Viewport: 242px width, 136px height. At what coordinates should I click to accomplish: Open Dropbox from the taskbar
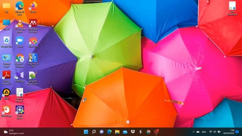click(x=133, y=132)
